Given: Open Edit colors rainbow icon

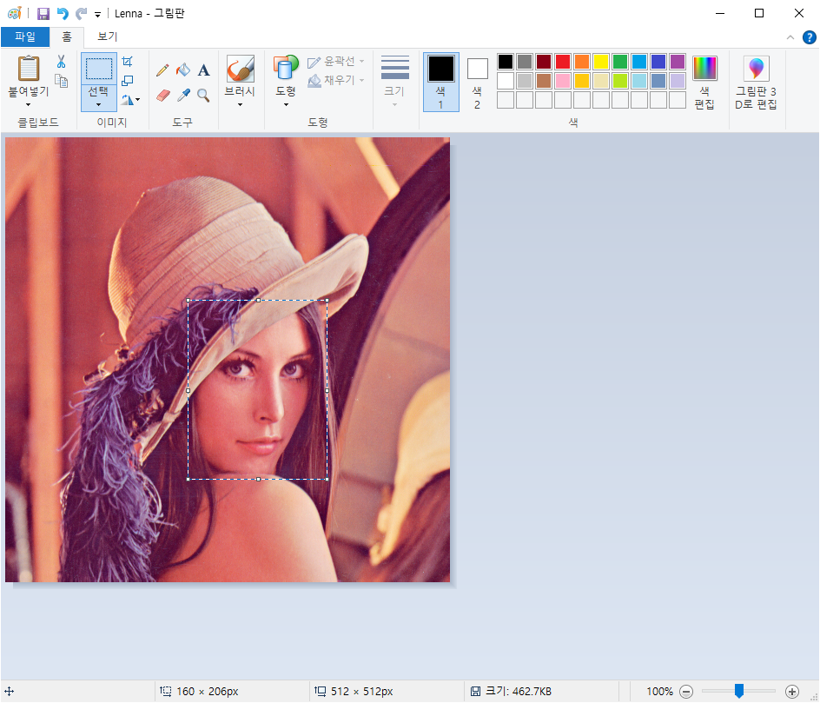Looking at the screenshot, I should (x=704, y=69).
